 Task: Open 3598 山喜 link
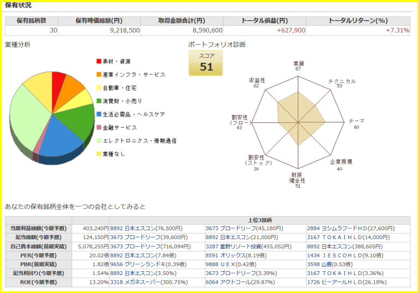point(330,265)
